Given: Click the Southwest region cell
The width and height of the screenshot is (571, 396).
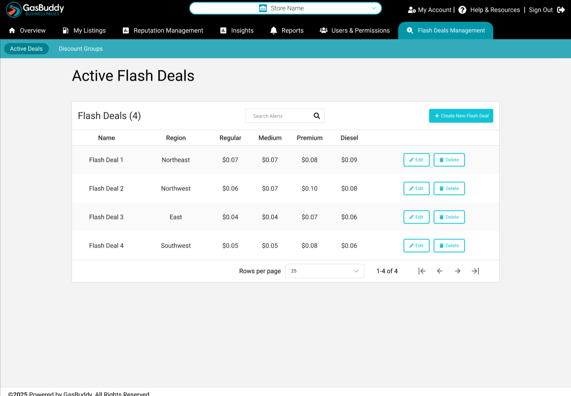Looking at the screenshot, I should tap(176, 245).
